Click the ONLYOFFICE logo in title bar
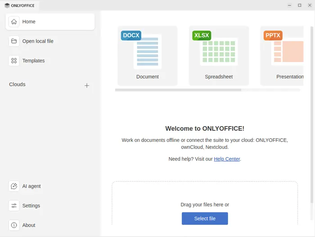This screenshot has width=315, height=237. pyautogui.click(x=19, y=5)
